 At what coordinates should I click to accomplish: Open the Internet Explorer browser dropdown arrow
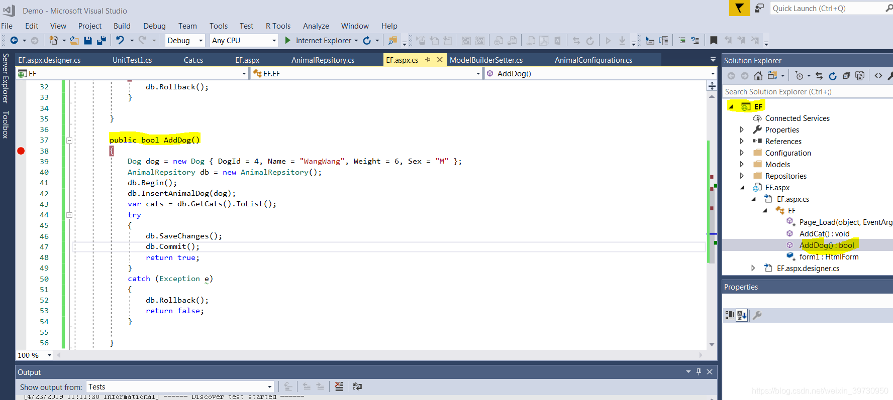tap(356, 41)
